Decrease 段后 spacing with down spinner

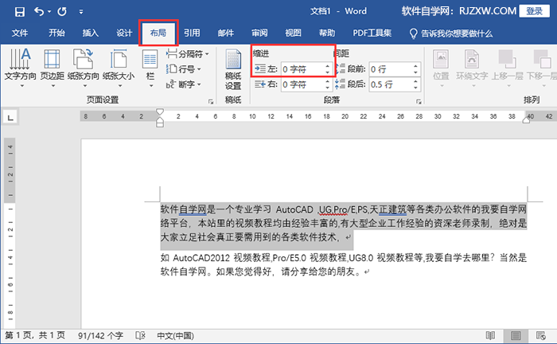click(415, 88)
